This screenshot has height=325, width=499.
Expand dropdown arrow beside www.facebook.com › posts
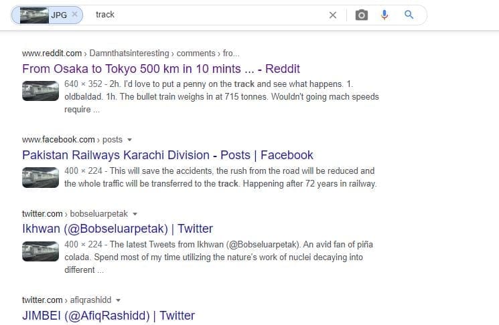[129, 140]
